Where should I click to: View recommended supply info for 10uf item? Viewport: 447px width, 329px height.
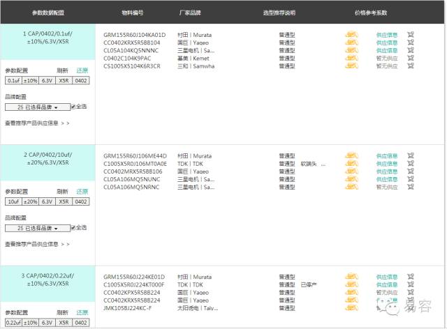pos(37,244)
